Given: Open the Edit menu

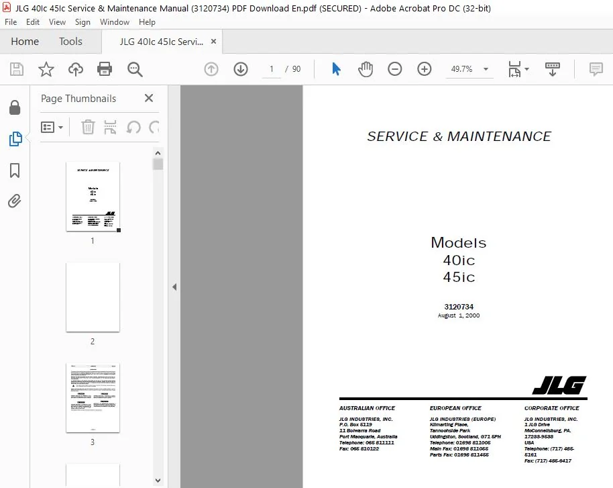Looking at the screenshot, I should [x=33, y=22].
